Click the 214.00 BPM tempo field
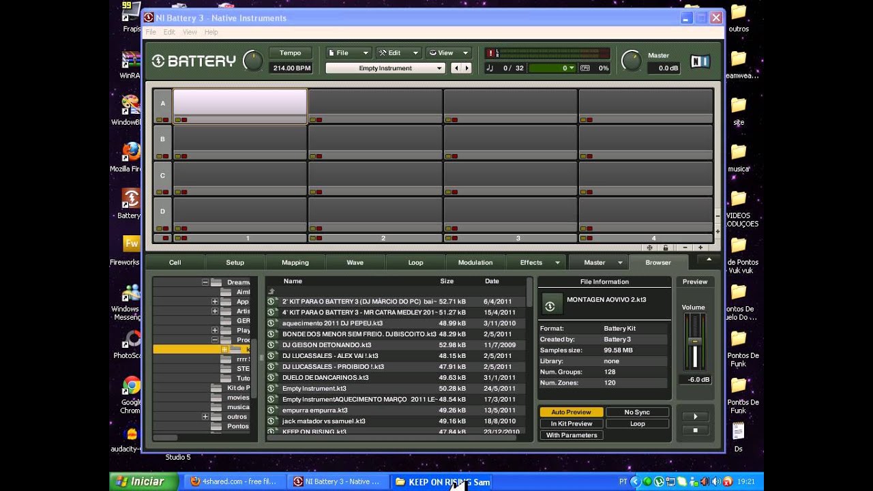Image resolution: width=873 pixels, height=491 pixels. (291, 68)
